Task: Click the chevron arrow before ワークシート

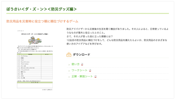Action: pyautogui.click(x=69, y=71)
